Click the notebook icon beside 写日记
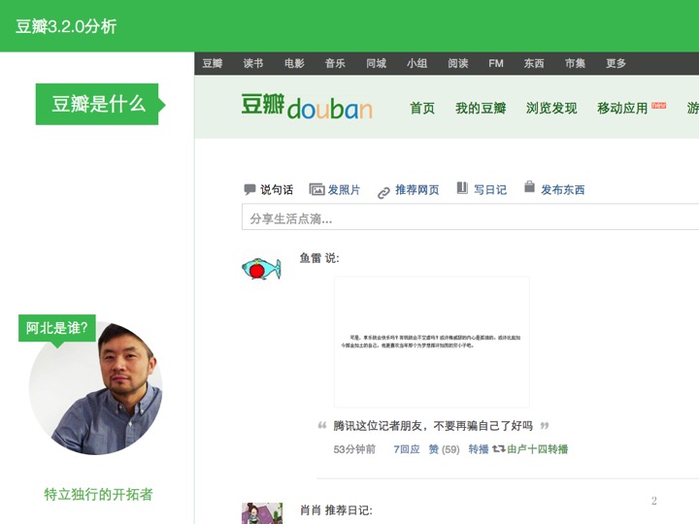 (462, 188)
